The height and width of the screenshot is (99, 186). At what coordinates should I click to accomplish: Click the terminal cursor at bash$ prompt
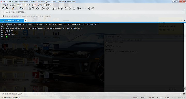click(7, 36)
